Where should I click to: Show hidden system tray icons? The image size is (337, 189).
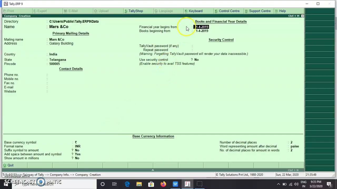point(278,184)
